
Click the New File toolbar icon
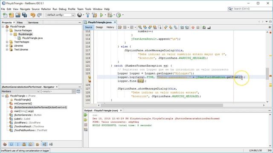[x=5, y=15]
